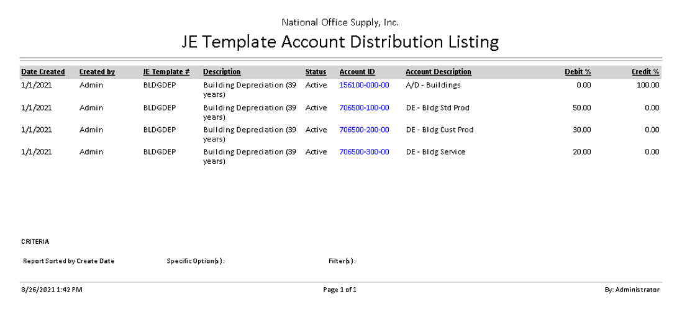Click the Created by column header
The image size is (682, 325).
click(97, 72)
